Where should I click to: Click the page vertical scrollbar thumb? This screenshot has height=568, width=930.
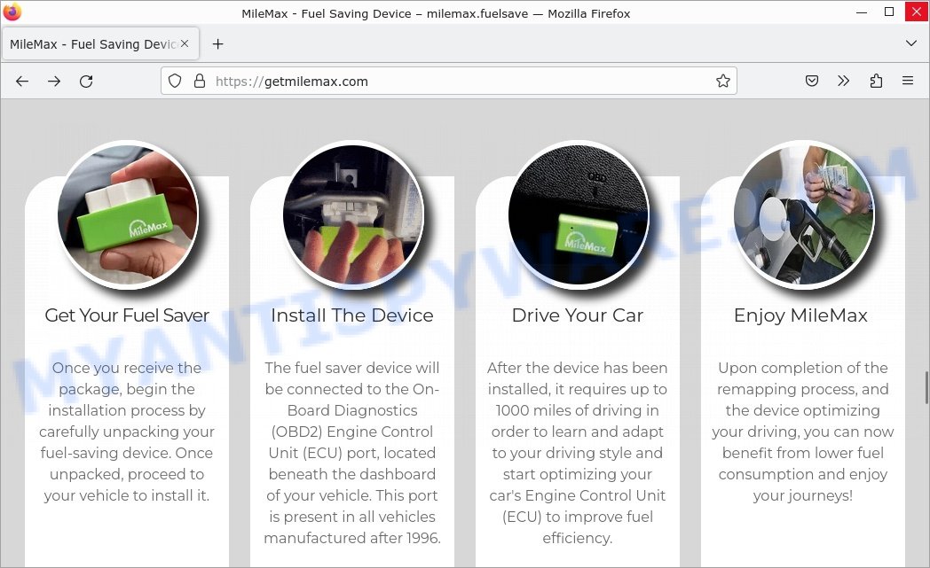pos(926,387)
